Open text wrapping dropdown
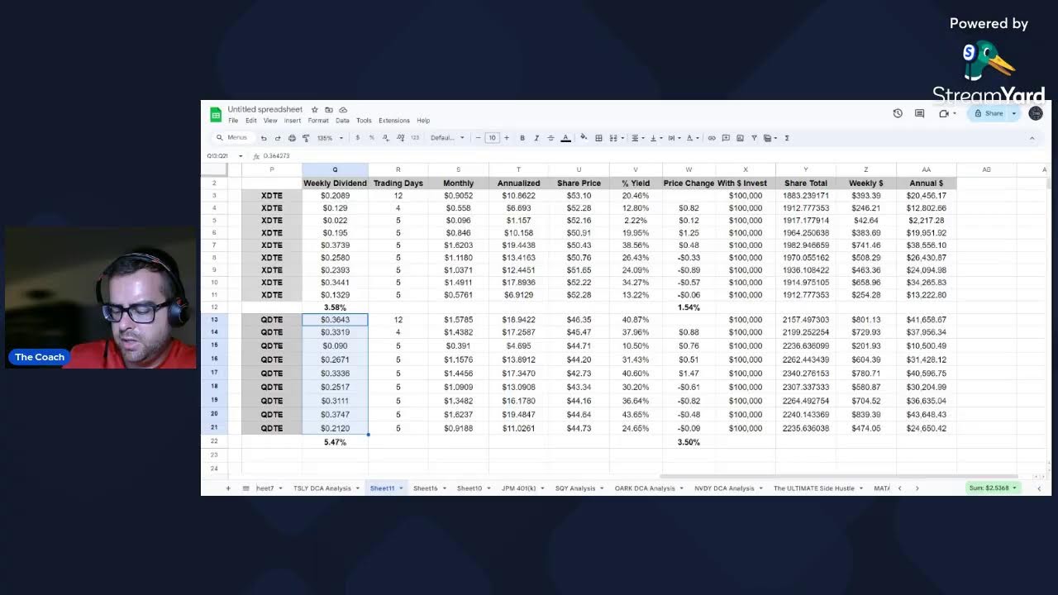Viewport: 1058px width, 595px height. [x=674, y=138]
